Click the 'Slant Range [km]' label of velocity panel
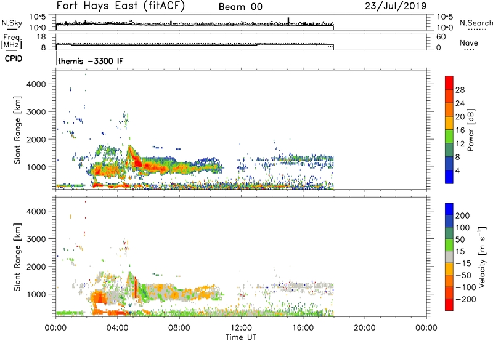The image size is (493, 341). [17, 257]
